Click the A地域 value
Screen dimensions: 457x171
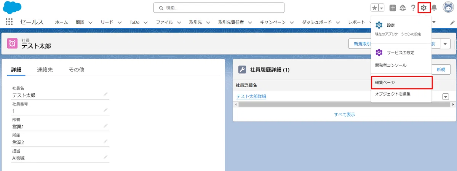tap(19, 158)
